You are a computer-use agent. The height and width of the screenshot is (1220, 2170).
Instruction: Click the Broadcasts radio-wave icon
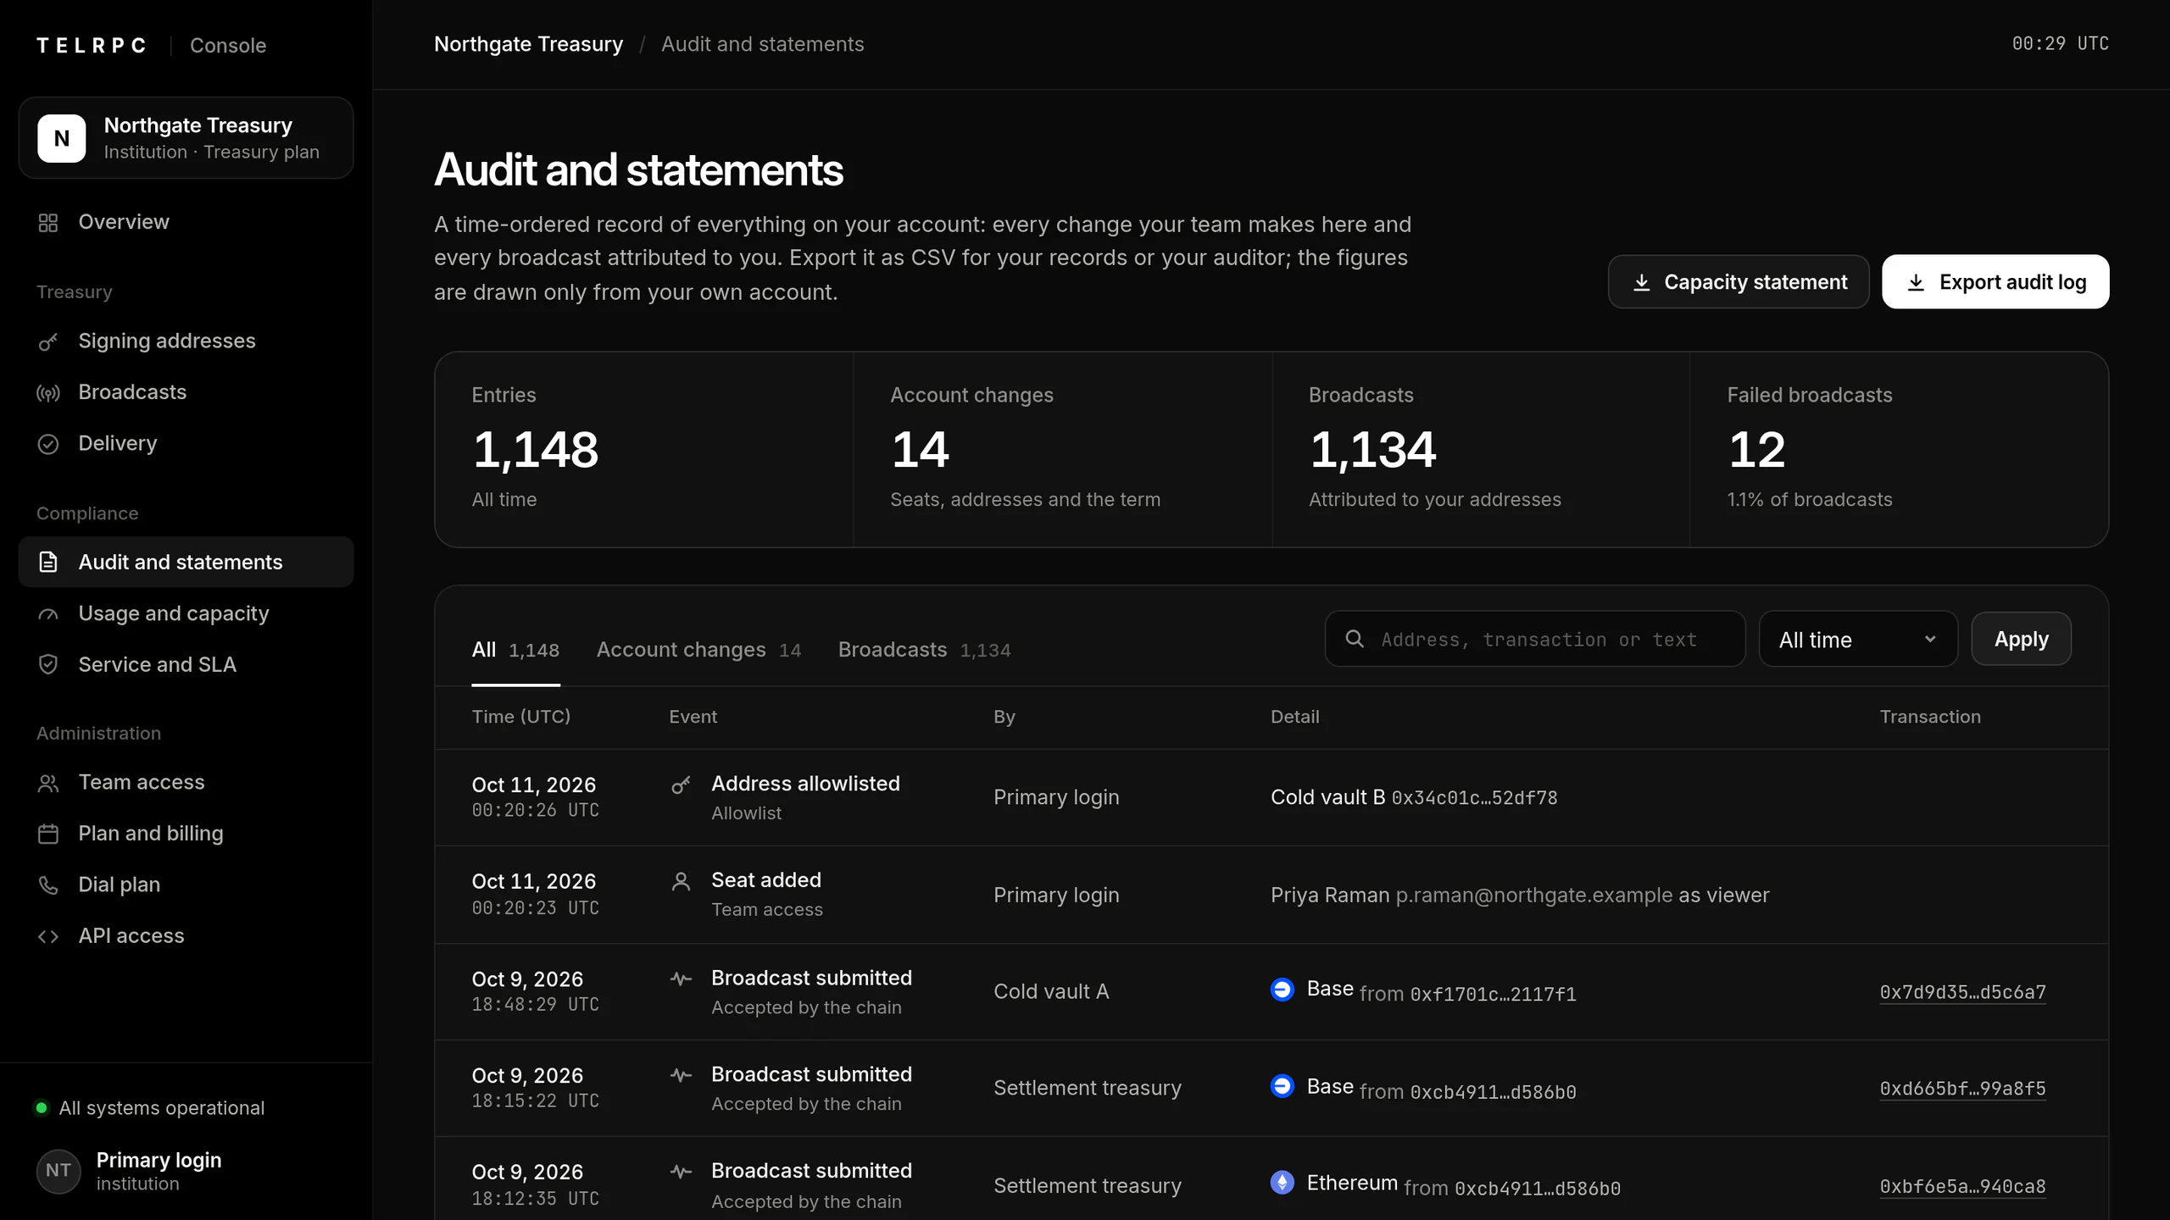(48, 393)
